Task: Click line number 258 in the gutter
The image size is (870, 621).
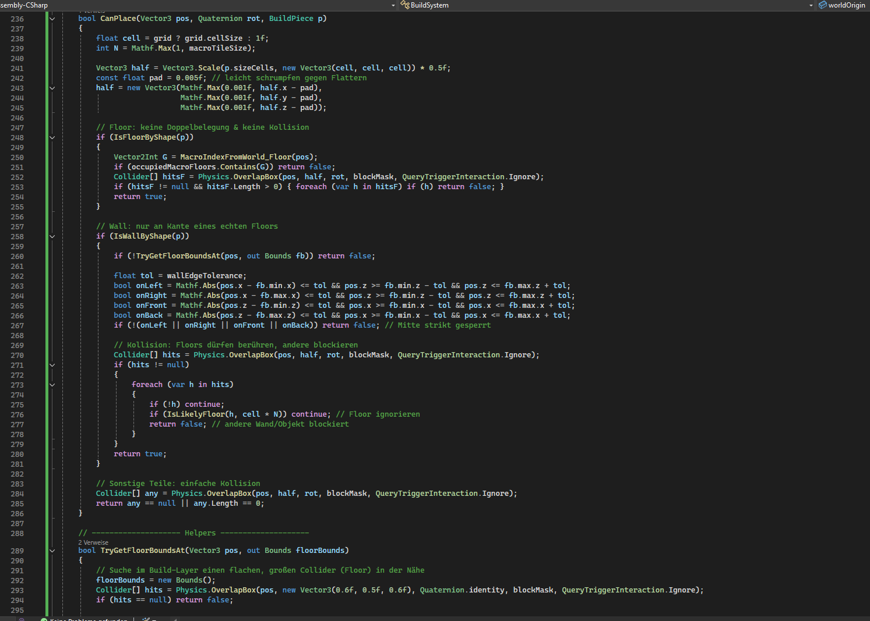Action: click(x=17, y=237)
